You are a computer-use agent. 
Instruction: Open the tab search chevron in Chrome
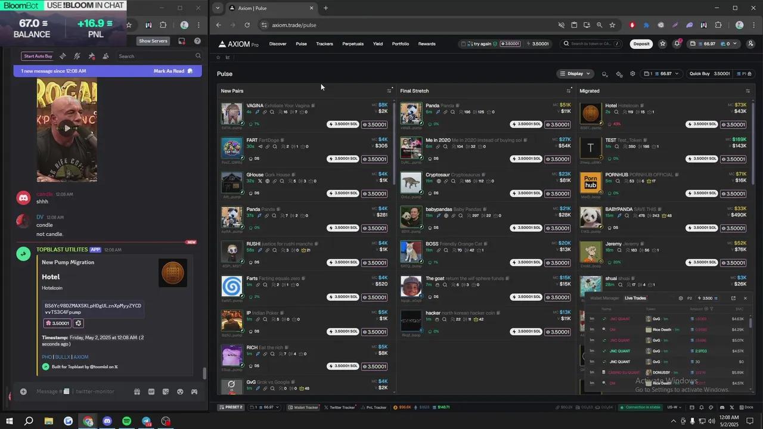(218, 8)
